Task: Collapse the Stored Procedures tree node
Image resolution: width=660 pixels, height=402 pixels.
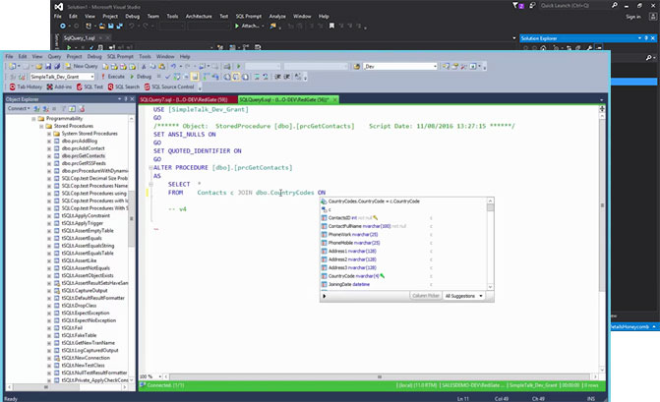Action: click(41, 126)
